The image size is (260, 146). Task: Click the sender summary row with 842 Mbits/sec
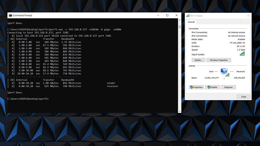[x=61, y=83]
